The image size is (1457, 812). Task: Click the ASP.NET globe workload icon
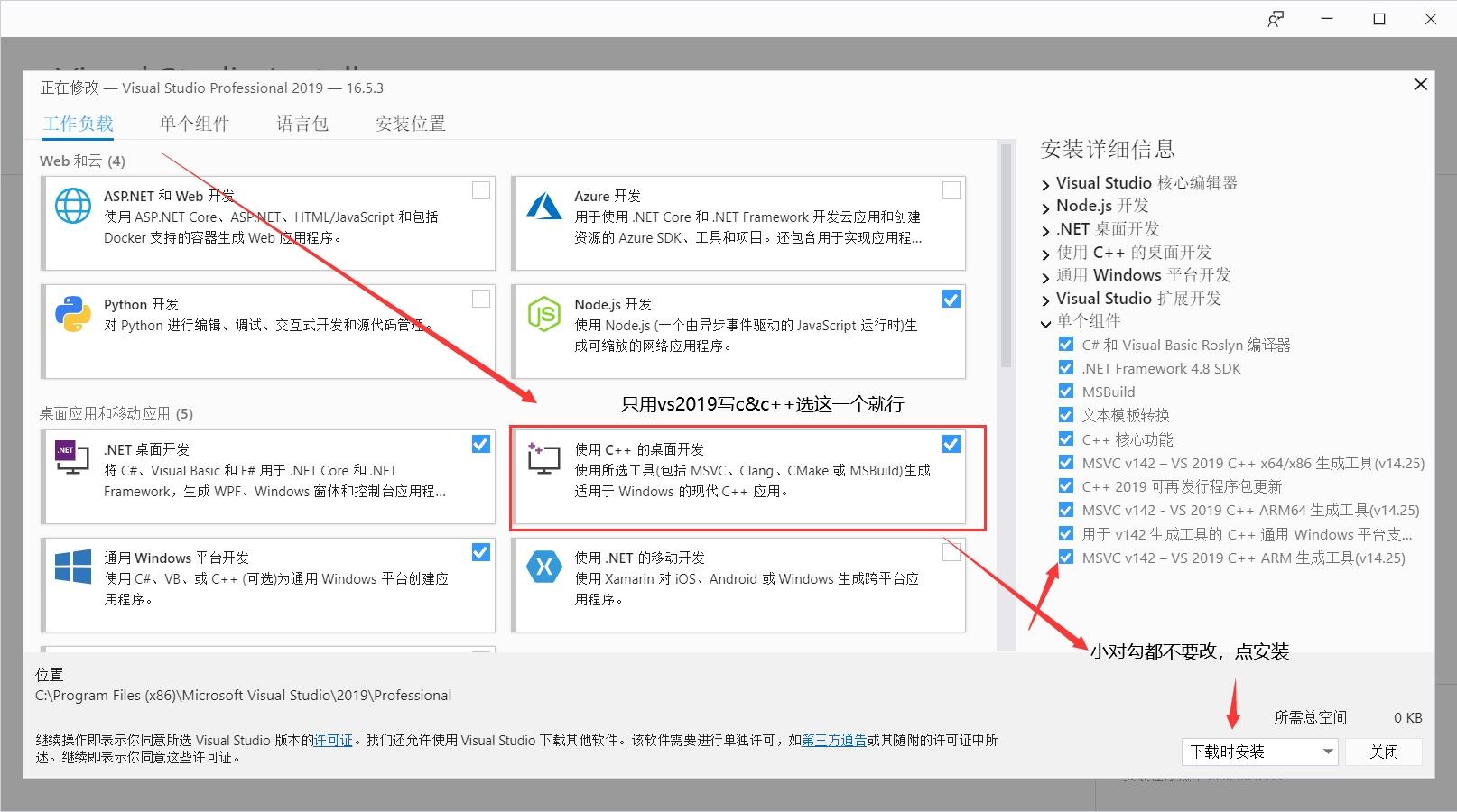click(73, 206)
